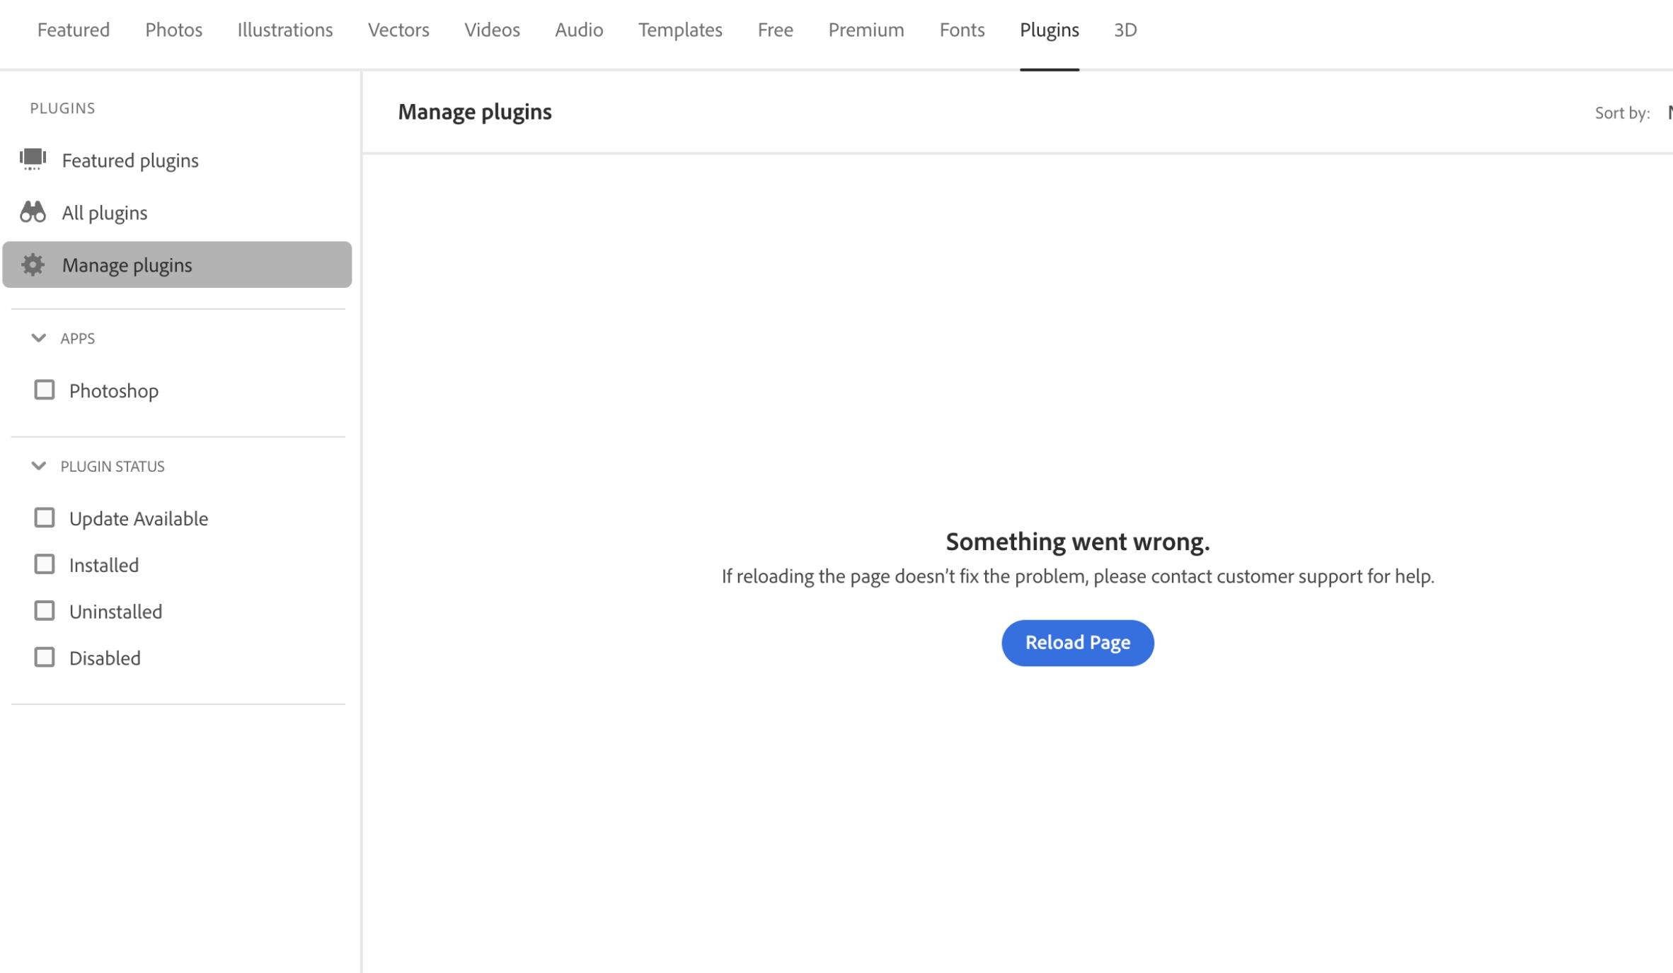Open the Templates tab

pos(680,30)
